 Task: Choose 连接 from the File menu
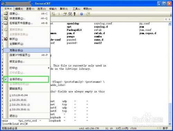27,14
